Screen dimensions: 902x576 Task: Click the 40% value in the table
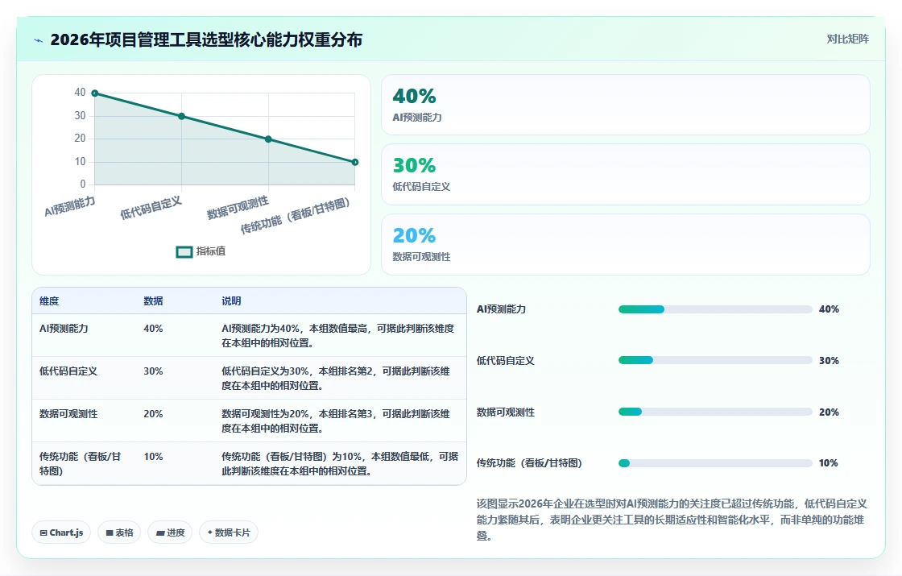pos(153,329)
